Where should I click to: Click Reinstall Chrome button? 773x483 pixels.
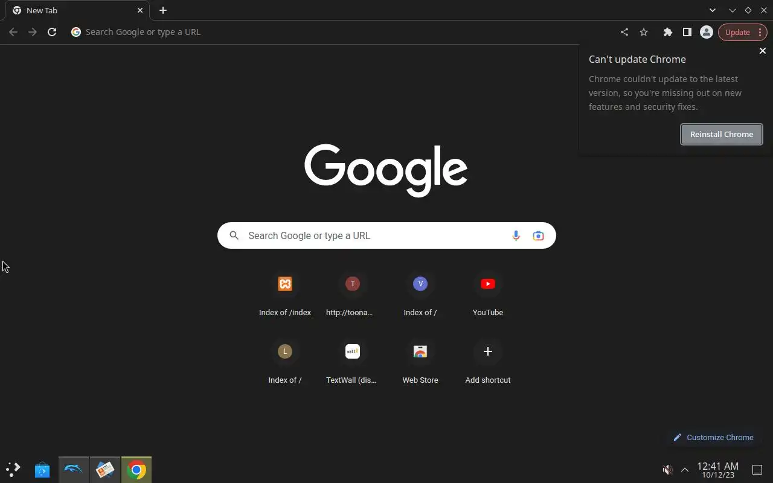(x=722, y=134)
